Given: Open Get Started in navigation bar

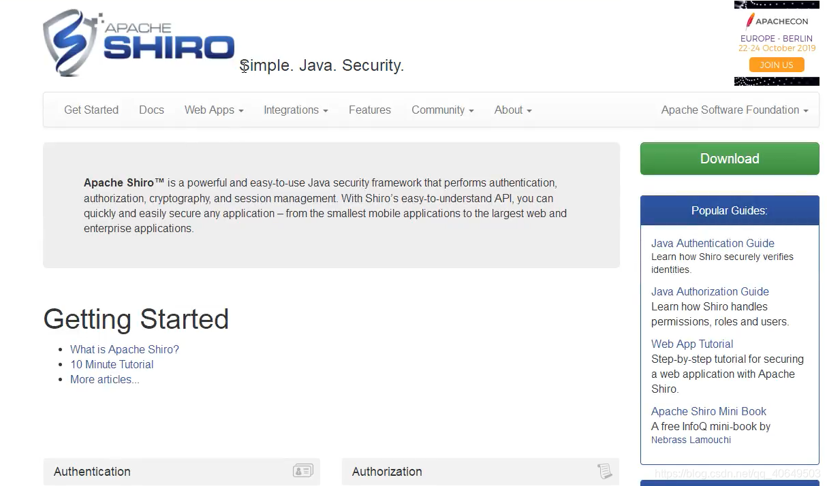Looking at the screenshot, I should [x=91, y=110].
